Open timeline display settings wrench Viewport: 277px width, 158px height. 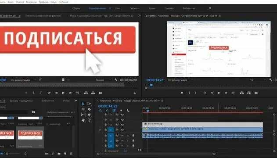tap(128, 111)
